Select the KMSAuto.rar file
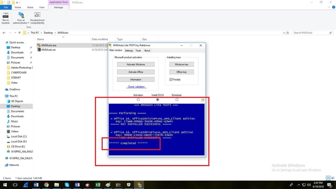336x189 pixels. [49, 50]
